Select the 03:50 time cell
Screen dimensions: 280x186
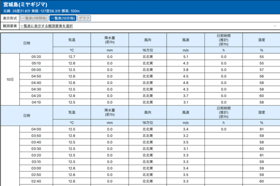click(x=36, y=136)
